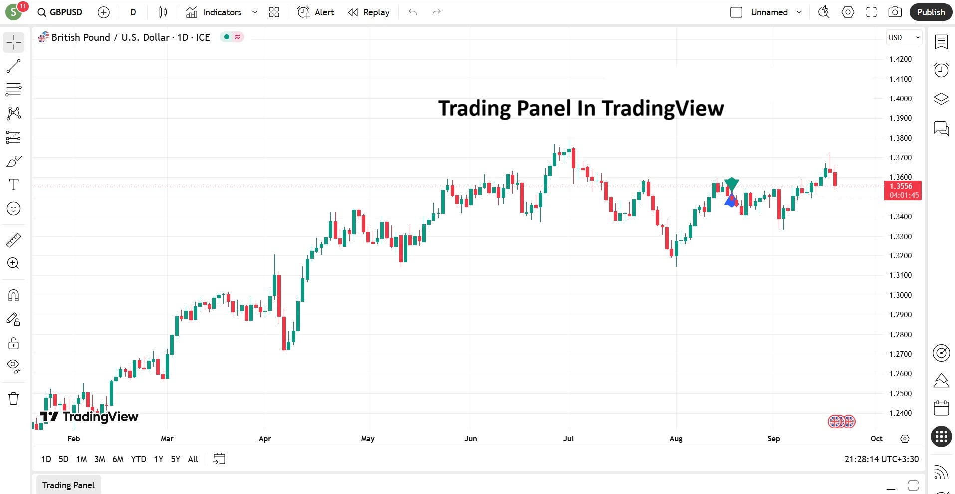This screenshot has width=955, height=494.
Task: Expand the Indicators templates dropdown arrow
Action: 254,12
